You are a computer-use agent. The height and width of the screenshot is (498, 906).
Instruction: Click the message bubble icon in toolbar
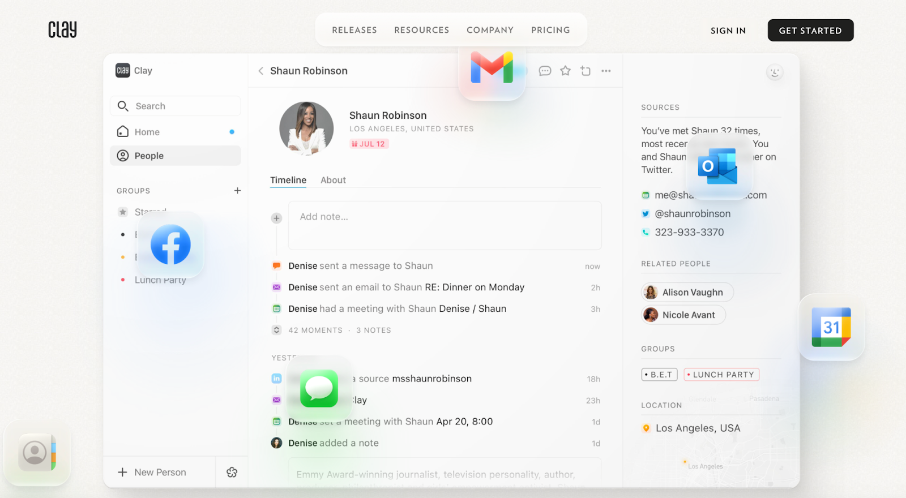pos(545,71)
